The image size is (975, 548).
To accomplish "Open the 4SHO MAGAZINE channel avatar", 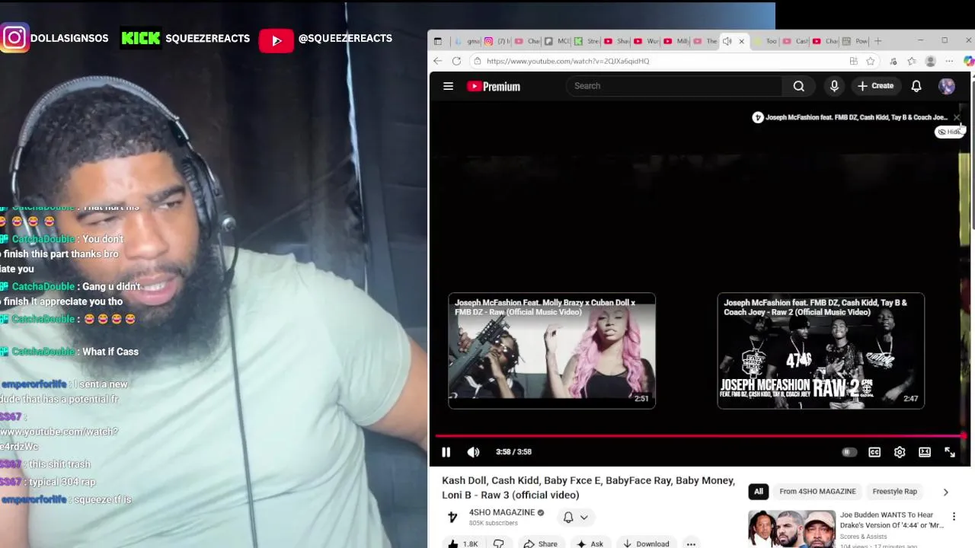I will [452, 517].
